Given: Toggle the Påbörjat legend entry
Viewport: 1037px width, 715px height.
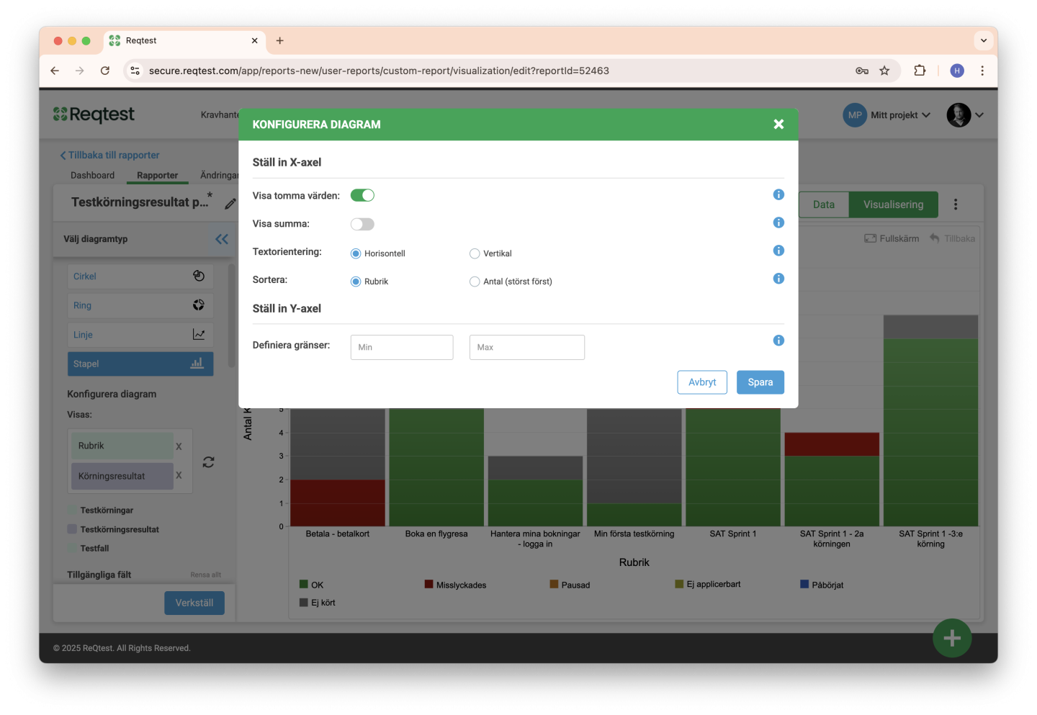Looking at the screenshot, I should 822,585.
